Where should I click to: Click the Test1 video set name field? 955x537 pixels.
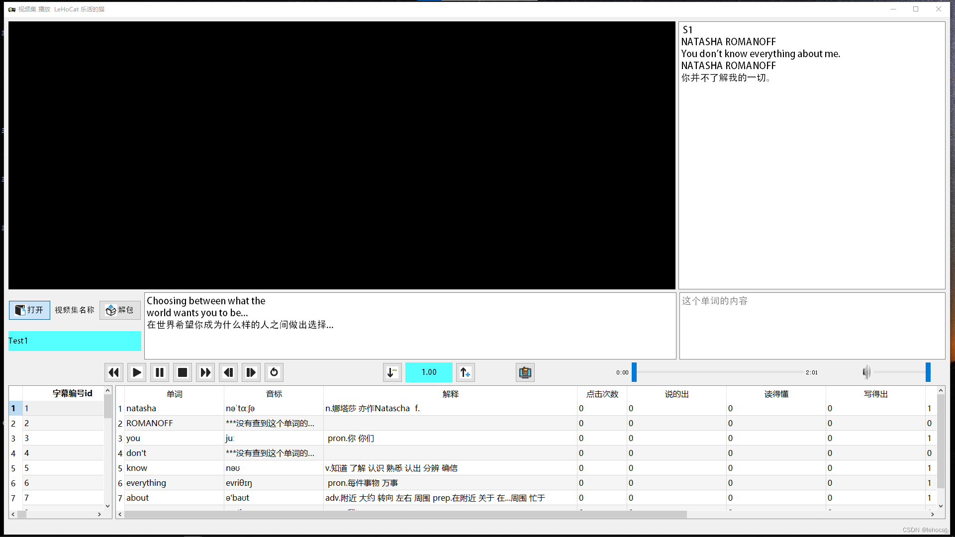click(75, 341)
